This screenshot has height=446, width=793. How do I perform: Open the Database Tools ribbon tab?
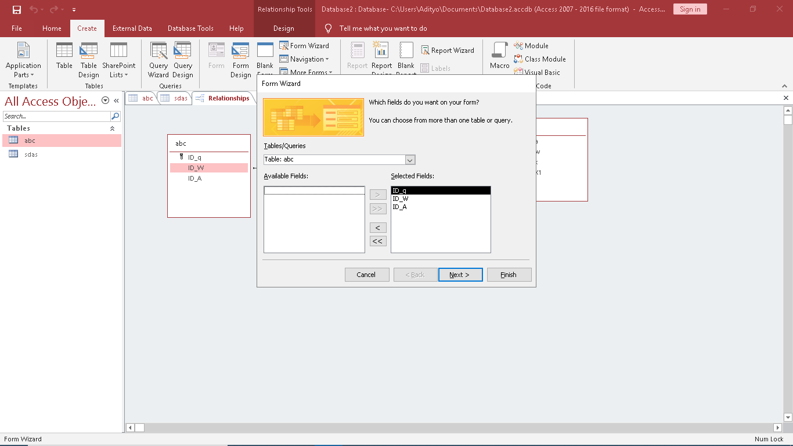[190, 28]
